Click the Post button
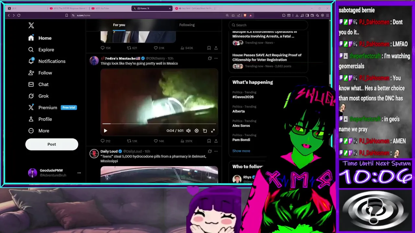This screenshot has height=233, width=415. point(52,144)
